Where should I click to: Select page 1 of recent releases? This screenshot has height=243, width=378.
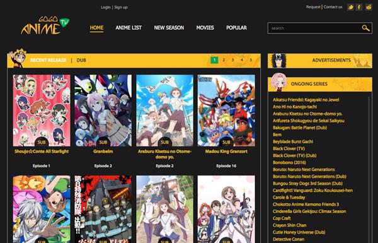(214, 60)
